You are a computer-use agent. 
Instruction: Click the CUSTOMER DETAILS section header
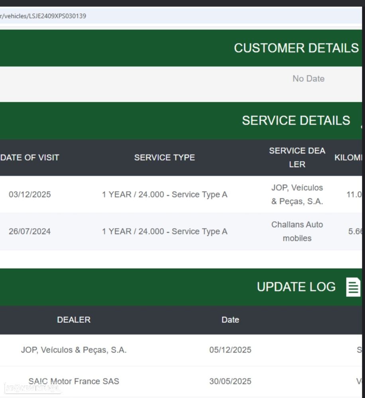[x=296, y=48]
